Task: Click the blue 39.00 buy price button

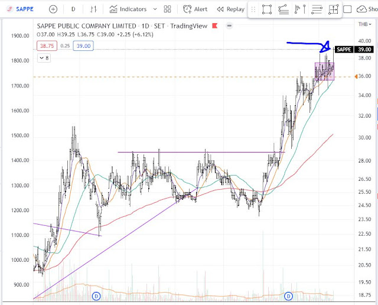Action: point(83,46)
